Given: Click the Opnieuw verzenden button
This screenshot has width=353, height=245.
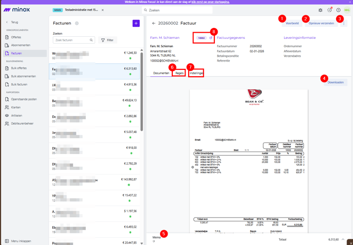Looking at the screenshot, I should point(321,23).
